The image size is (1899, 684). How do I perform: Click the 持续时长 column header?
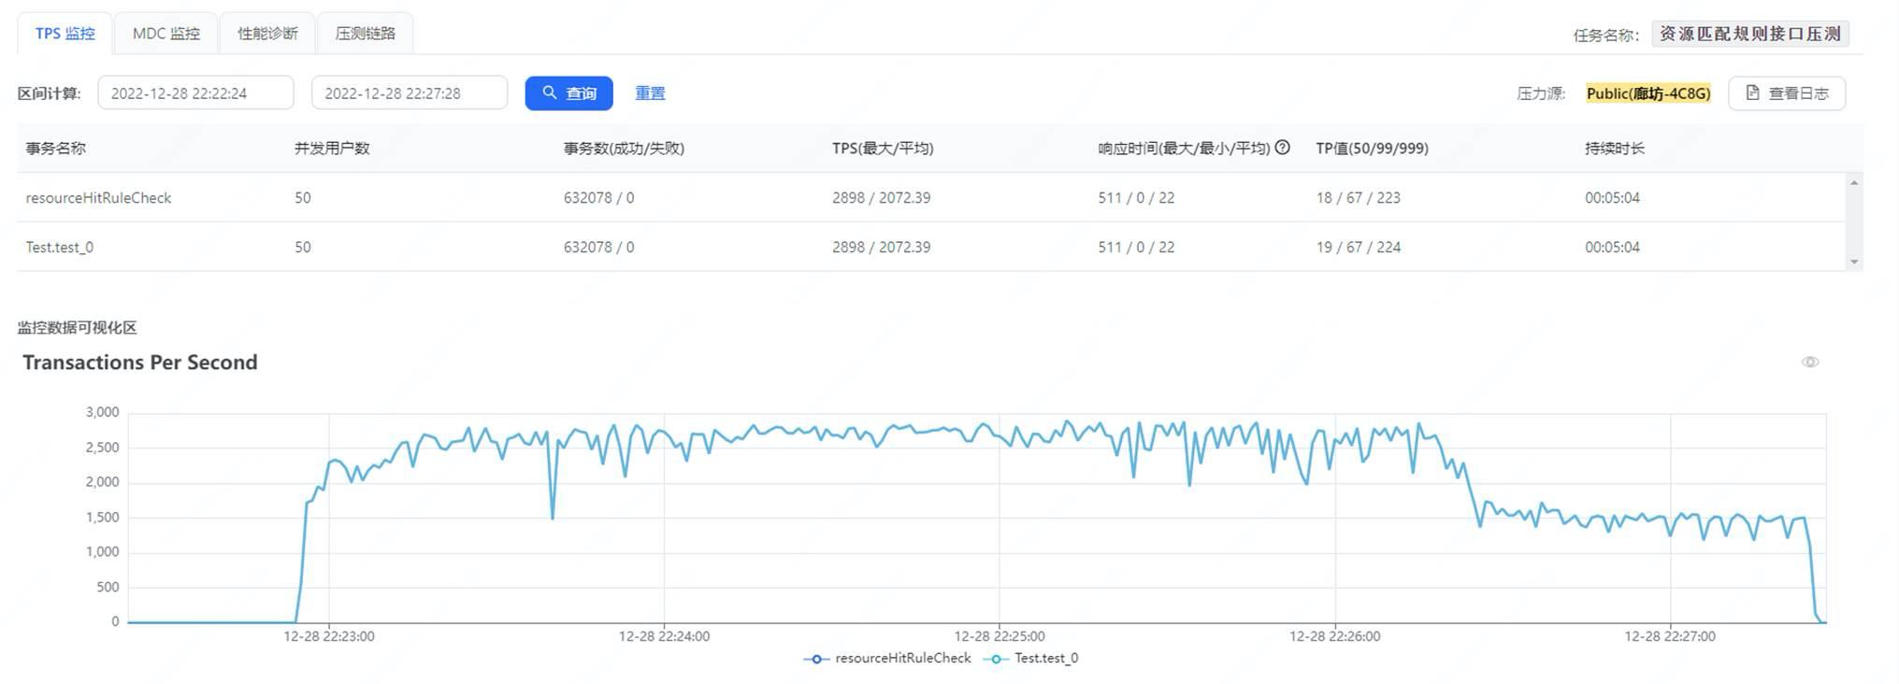[1615, 149]
